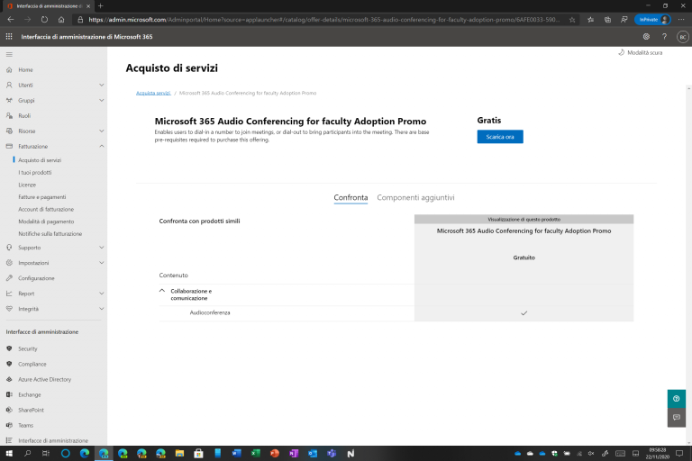Open Modalità di pagamento
The image size is (692, 461).
pos(46,221)
